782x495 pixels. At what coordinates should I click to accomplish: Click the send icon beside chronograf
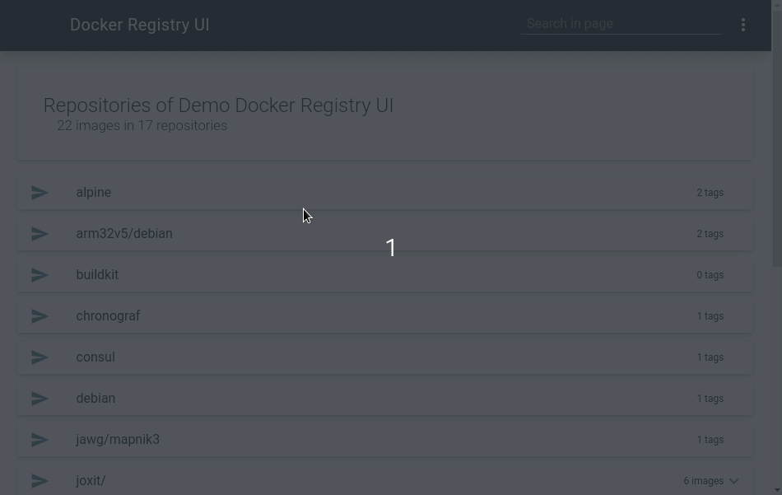tap(40, 316)
